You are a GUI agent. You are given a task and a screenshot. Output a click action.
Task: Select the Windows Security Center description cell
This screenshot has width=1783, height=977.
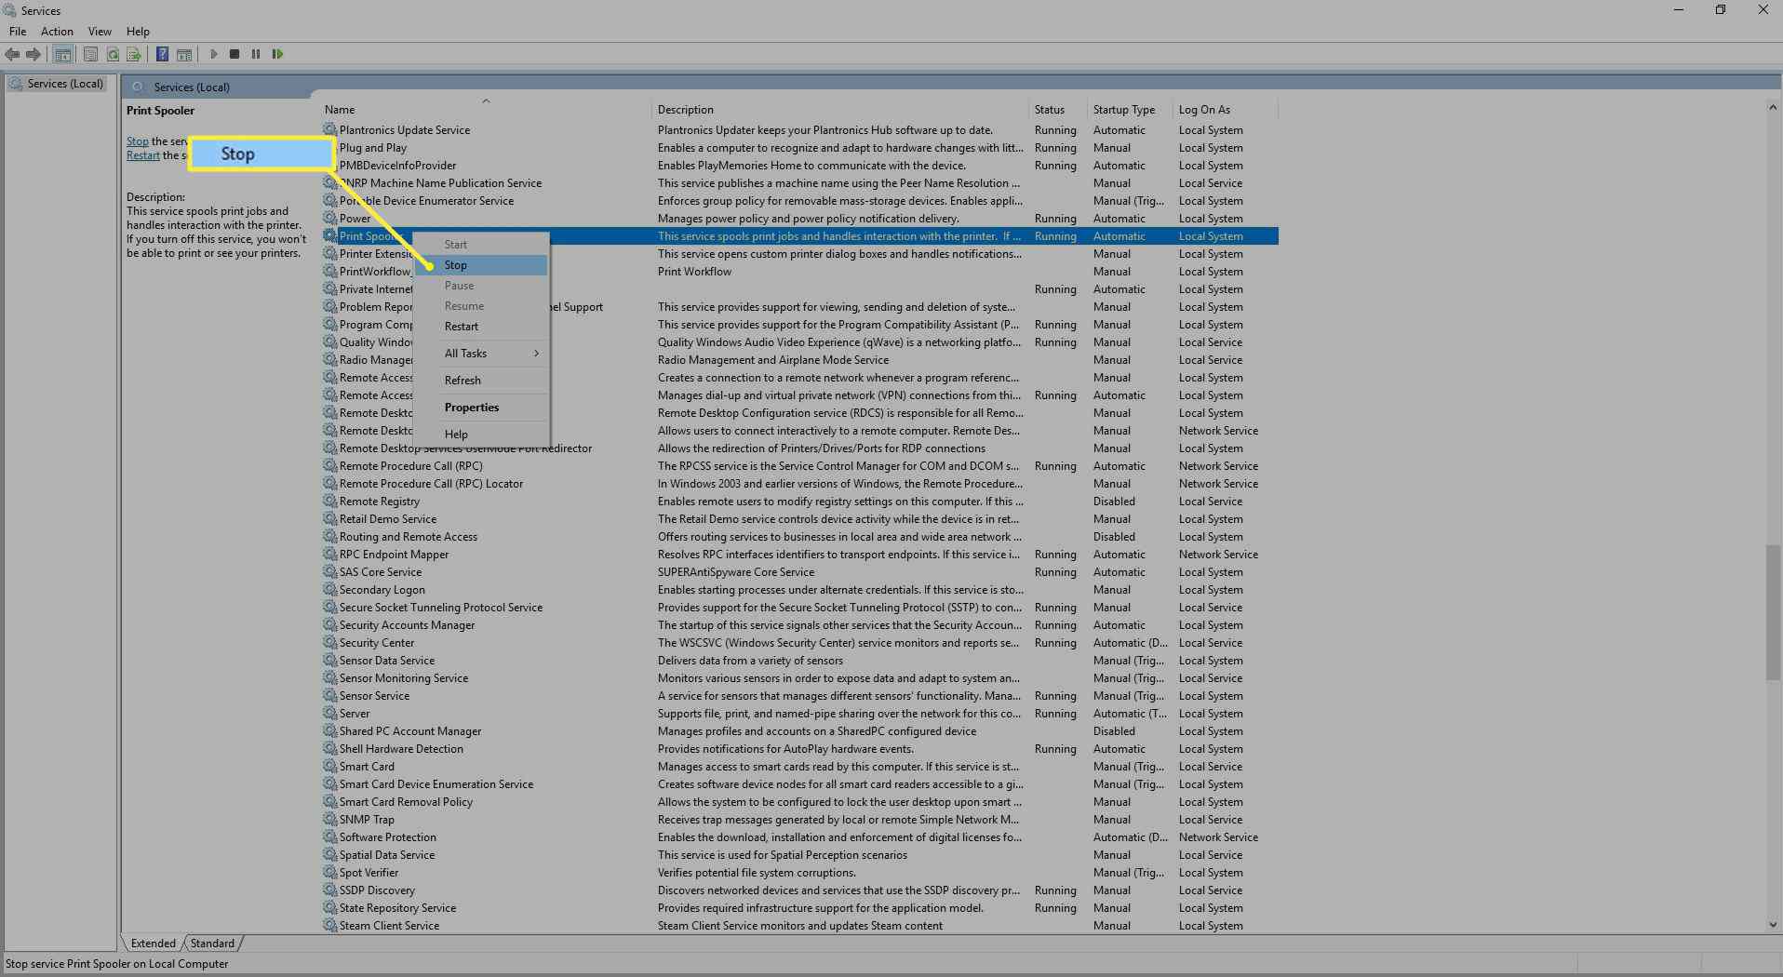(839, 642)
